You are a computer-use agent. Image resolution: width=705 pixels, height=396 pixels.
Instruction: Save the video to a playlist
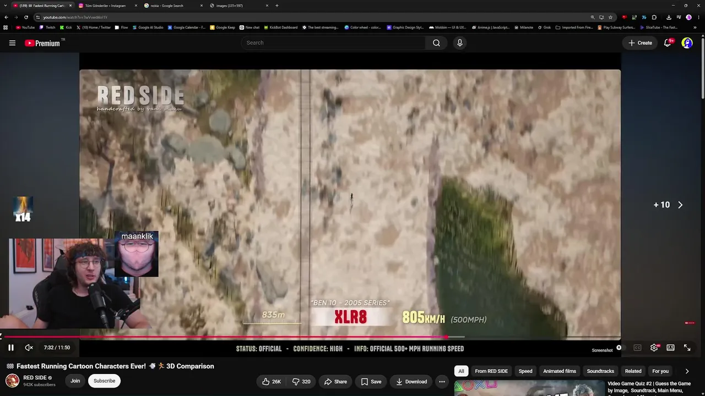pos(371,382)
